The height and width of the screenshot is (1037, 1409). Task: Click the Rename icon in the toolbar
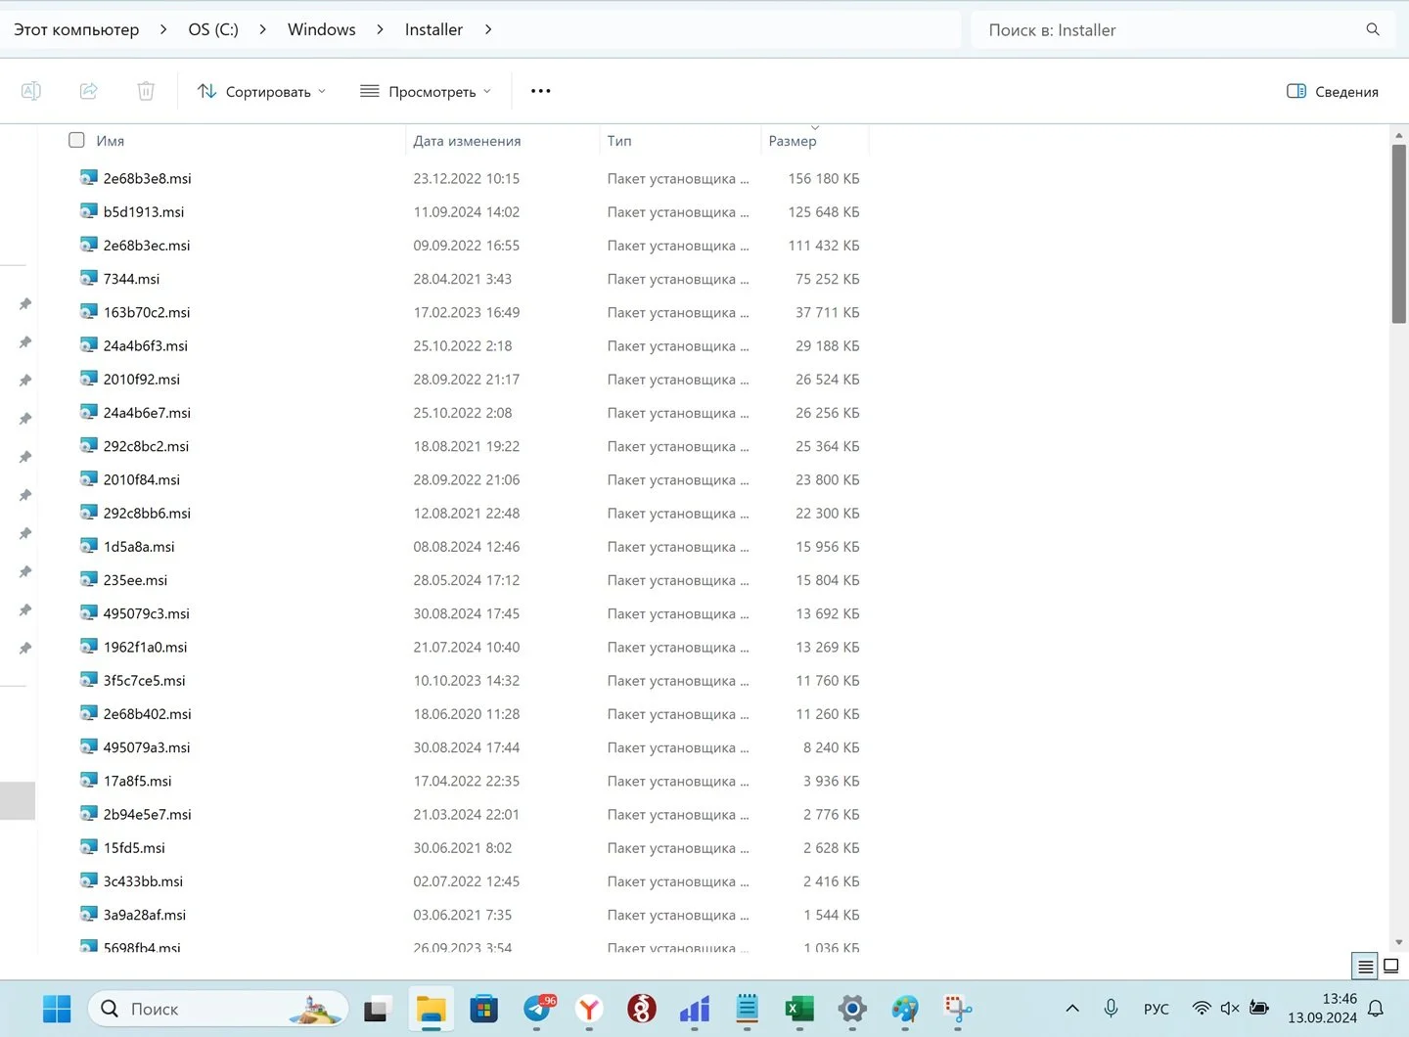point(30,91)
